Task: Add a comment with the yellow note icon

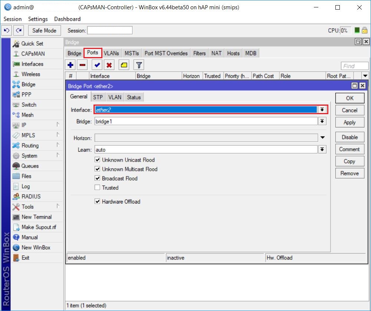Action: (x=124, y=65)
